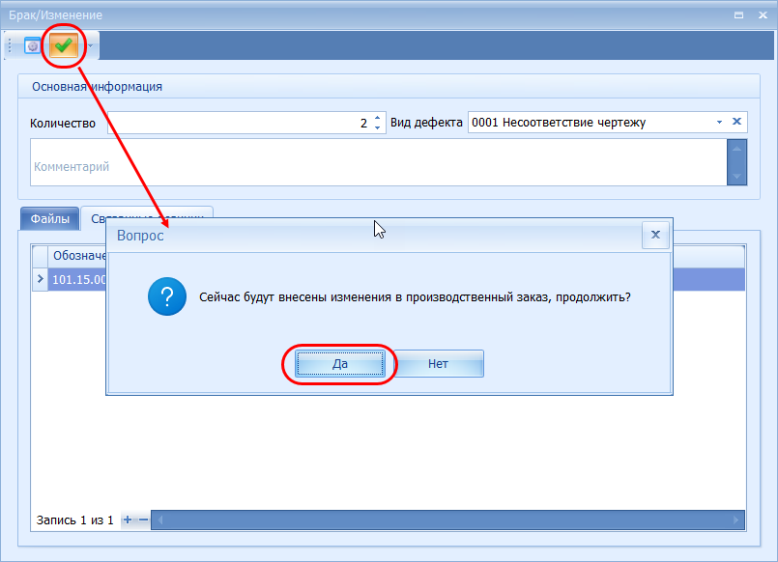Click the green checkmark apply icon

(x=65, y=45)
